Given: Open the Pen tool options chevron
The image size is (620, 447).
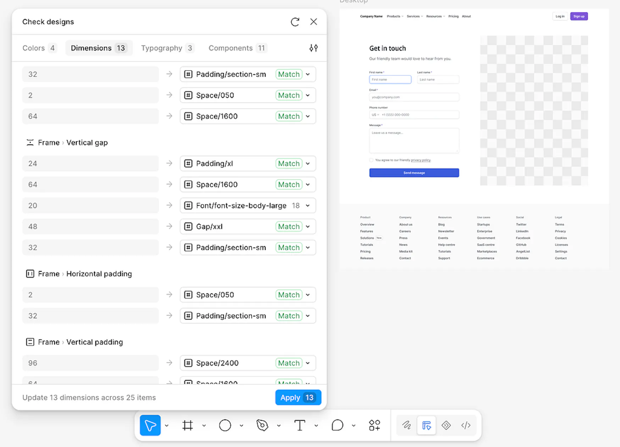Looking at the screenshot, I should pos(279,425).
